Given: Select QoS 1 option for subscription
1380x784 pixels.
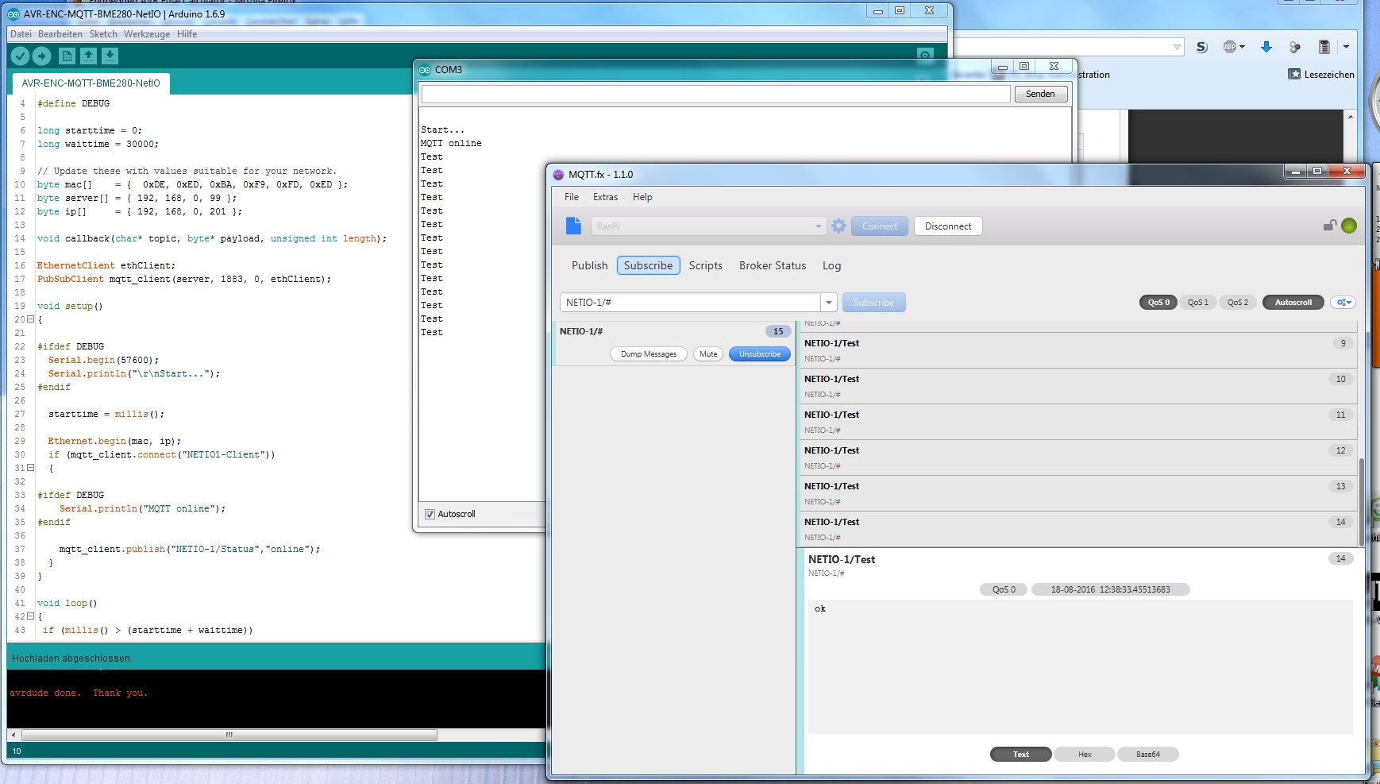Looking at the screenshot, I should click(x=1197, y=303).
